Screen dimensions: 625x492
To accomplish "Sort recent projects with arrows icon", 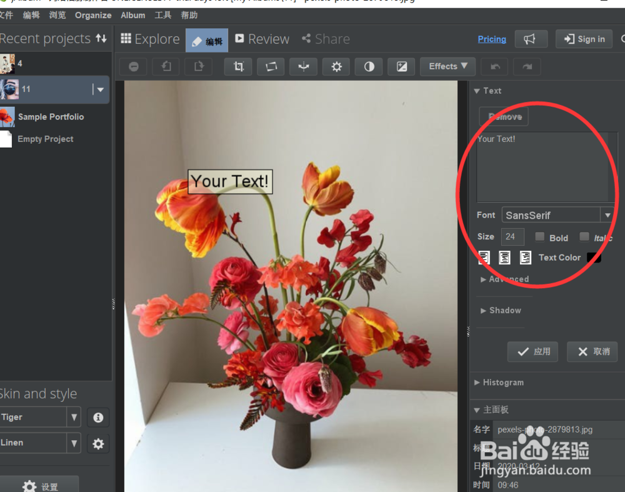I will (x=101, y=38).
